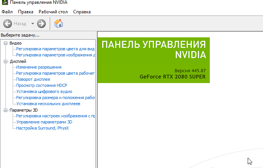Open Регулировка параметров изображения для видео

pyautogui.click(x=56, y=55)
